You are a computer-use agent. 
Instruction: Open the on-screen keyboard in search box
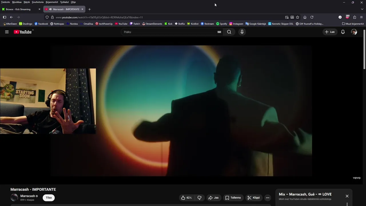point(219,32)
